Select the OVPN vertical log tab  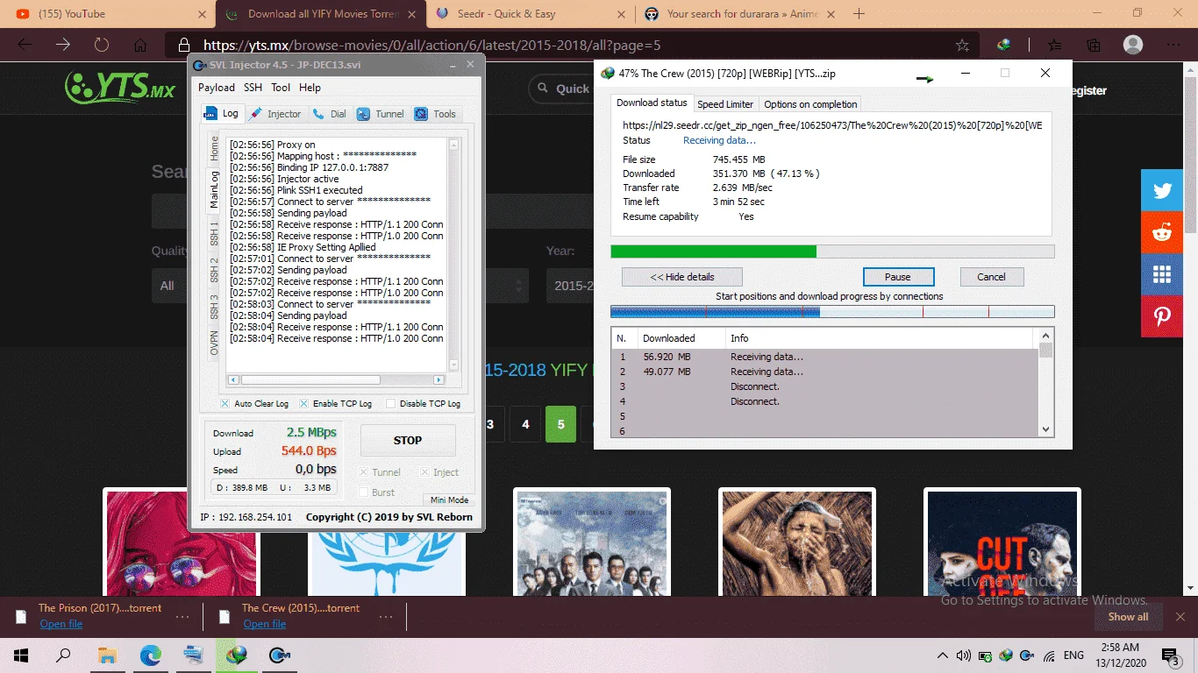214,343
